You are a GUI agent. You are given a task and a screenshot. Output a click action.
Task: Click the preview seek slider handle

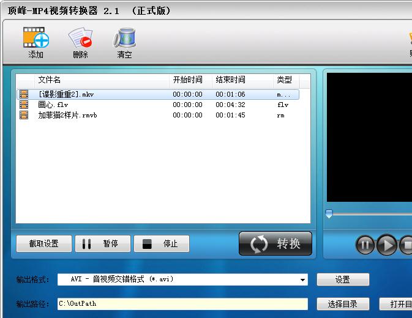pyautogui.click(x=329, y=213)
